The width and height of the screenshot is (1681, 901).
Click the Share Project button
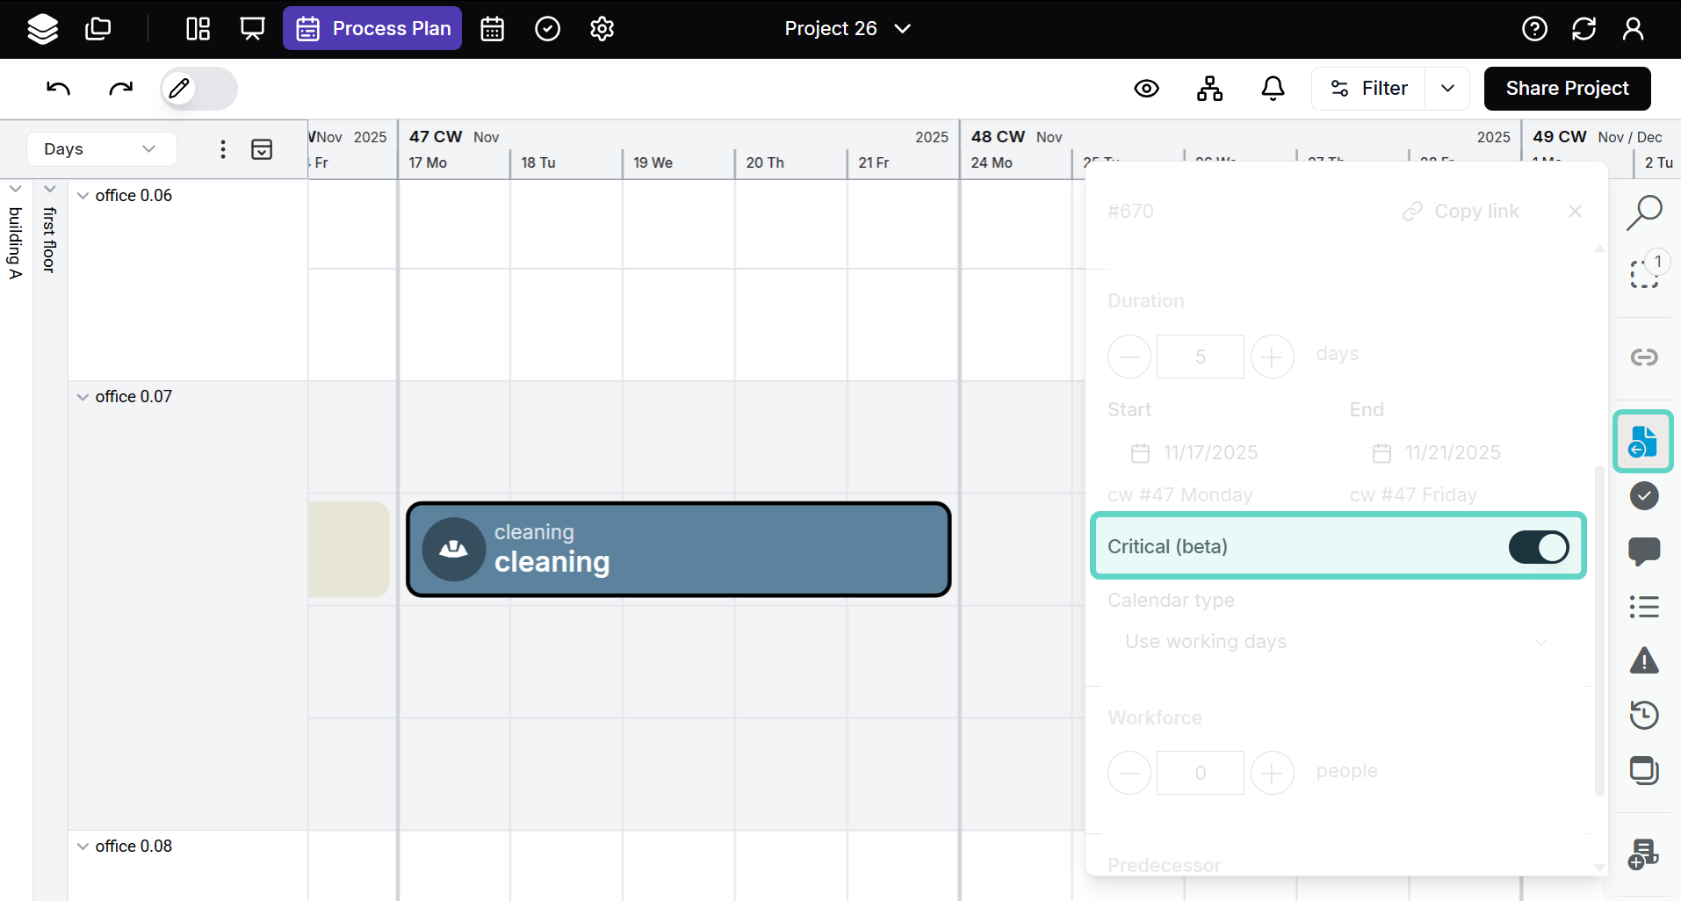coord(1567,89)
